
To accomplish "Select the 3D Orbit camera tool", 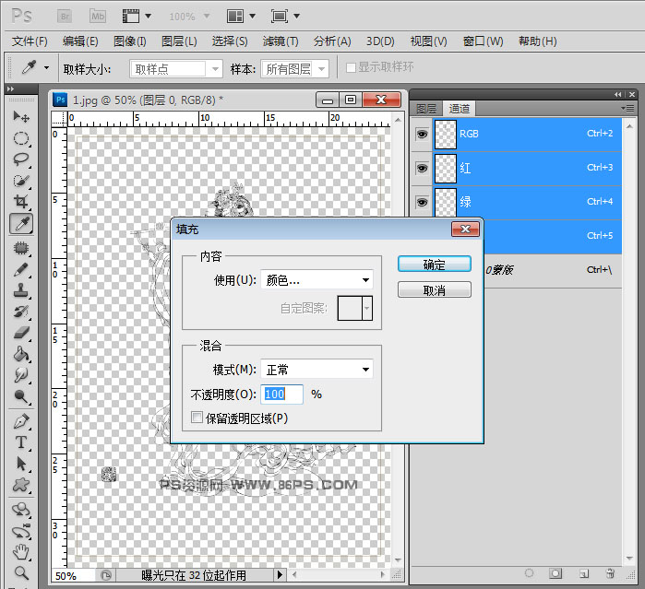I will pyautogui.click(x=21, y=532).
